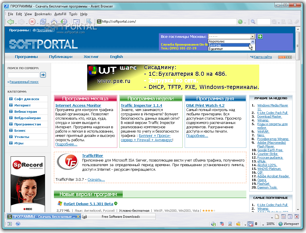Open the Bookmarks menu
Image resolution: width=306 pixels, height=233 pixels.
(43, 14)
